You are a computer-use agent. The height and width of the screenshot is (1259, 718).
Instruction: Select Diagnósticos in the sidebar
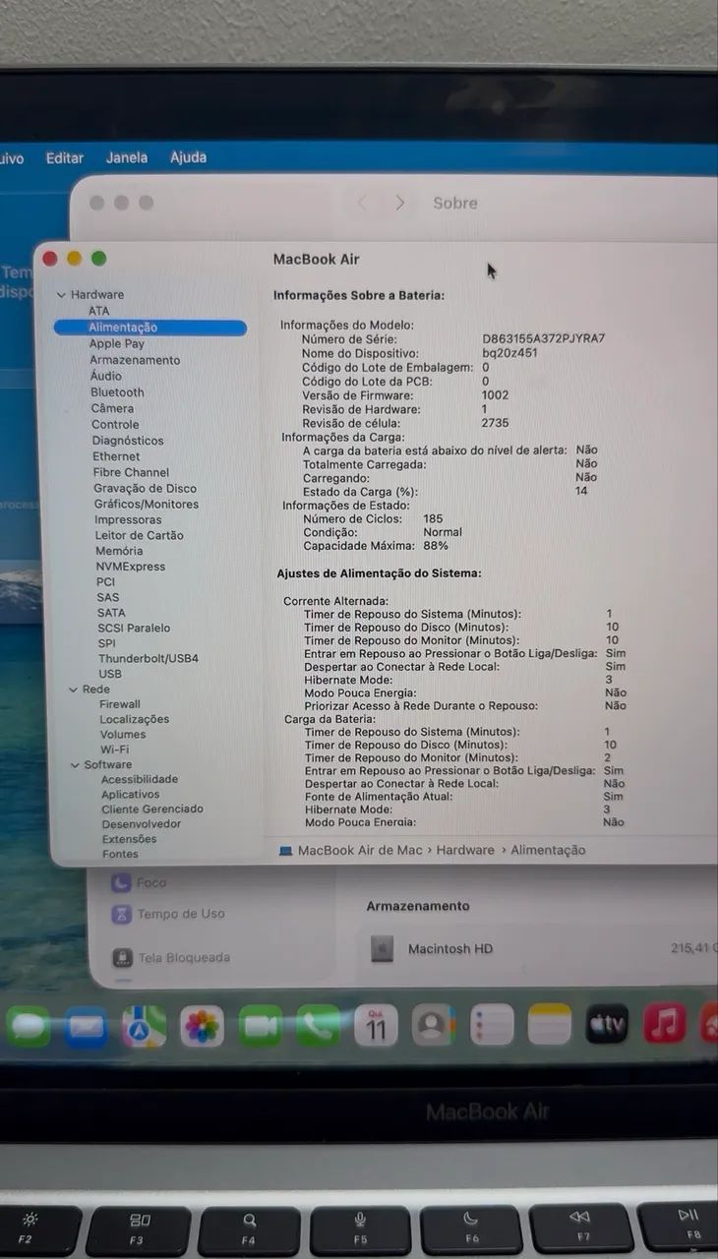pyautogui.click(x=128, y=441)
